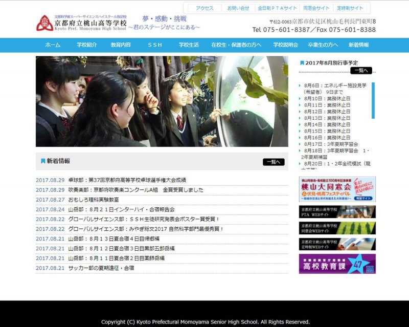Open the 定時制WEBサイト banner
The width and height of the screenshot is (409, 327).
point(337,244)
